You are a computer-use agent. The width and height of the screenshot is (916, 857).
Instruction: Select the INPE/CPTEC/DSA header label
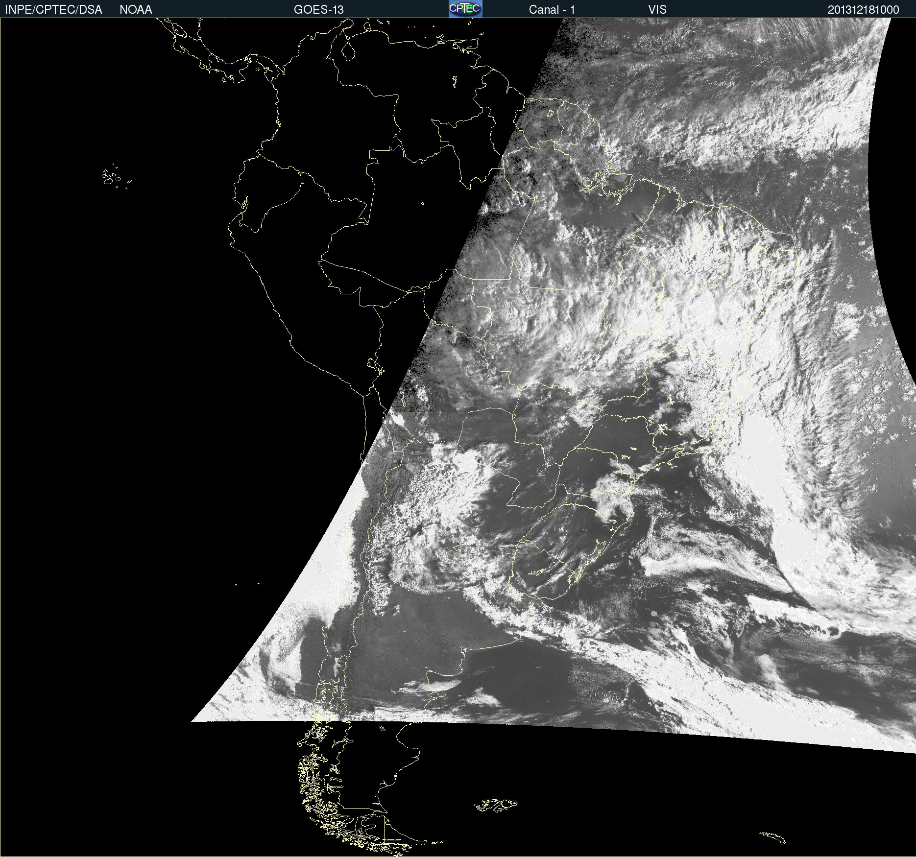coord(53,10)
